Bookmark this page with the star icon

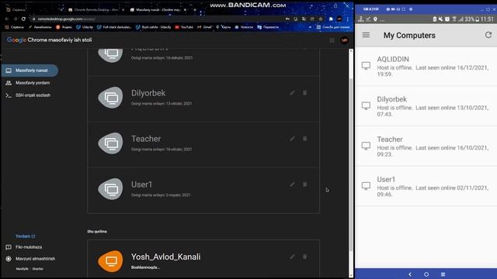point(321,19)
